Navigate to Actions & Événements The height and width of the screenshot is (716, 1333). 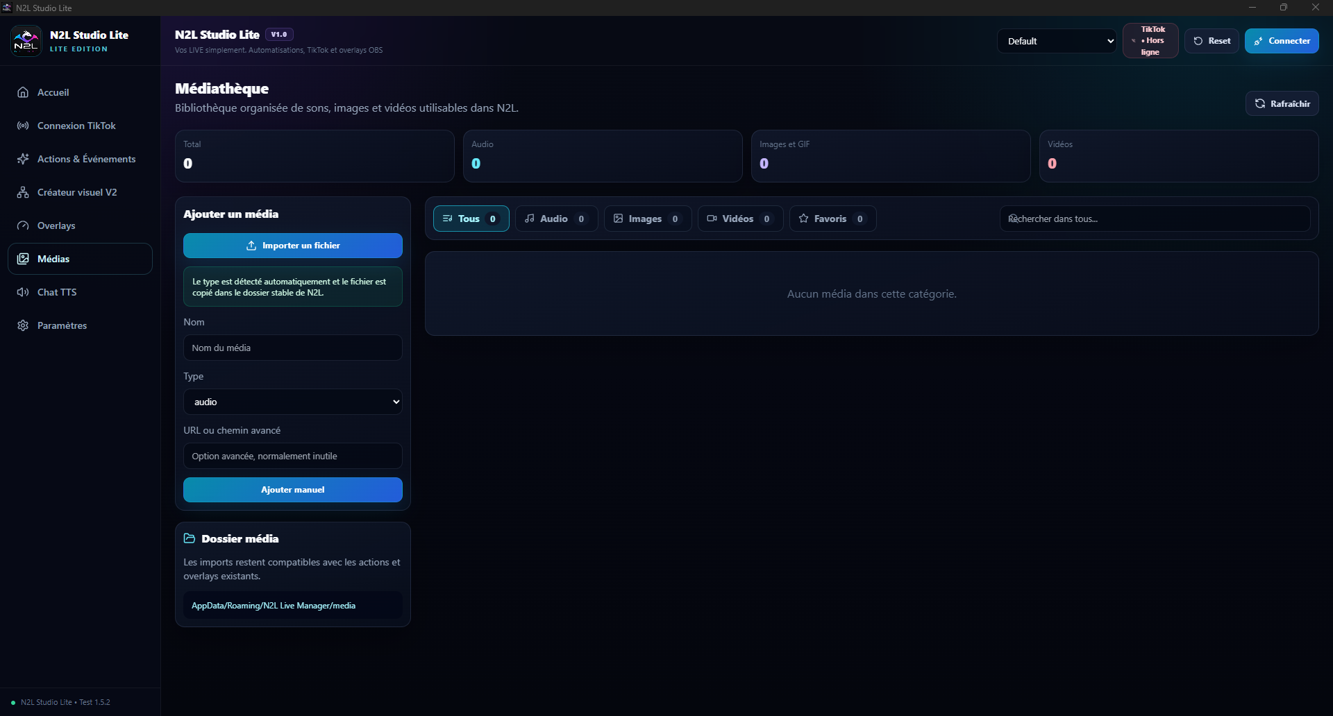pos(81,159)
